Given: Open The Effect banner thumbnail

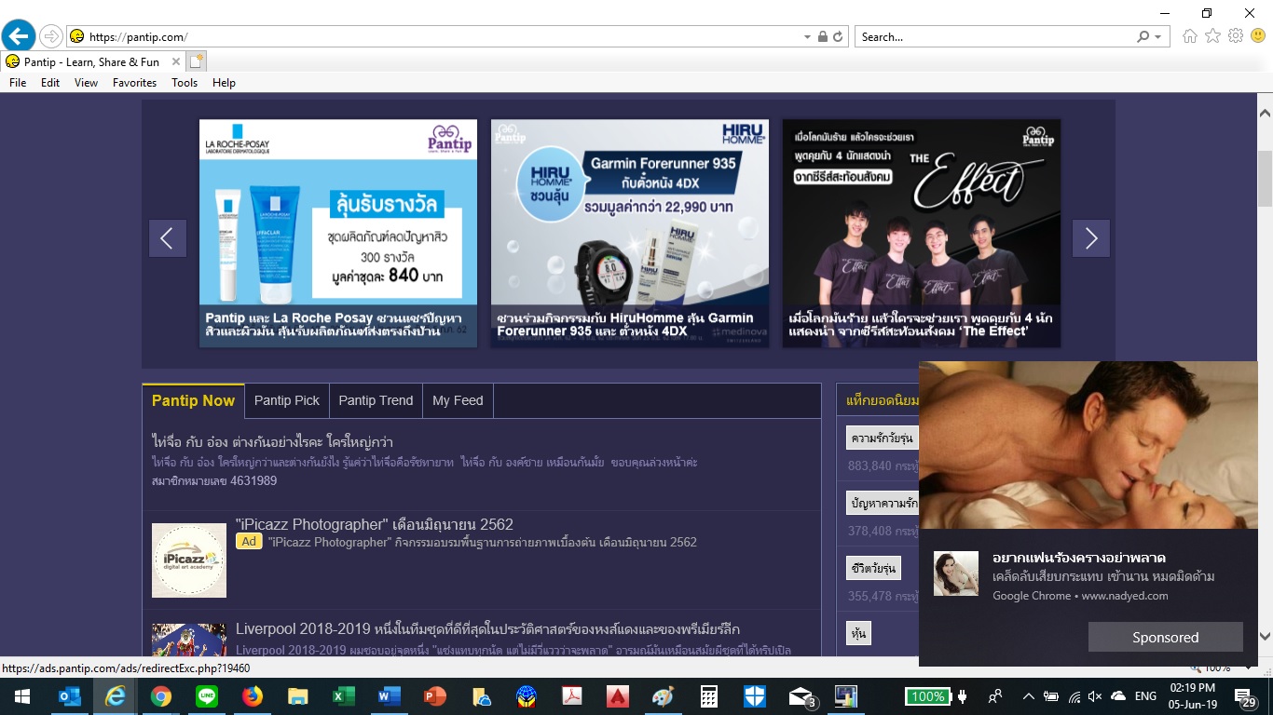Looking at the screenshot, I should 922,233.
